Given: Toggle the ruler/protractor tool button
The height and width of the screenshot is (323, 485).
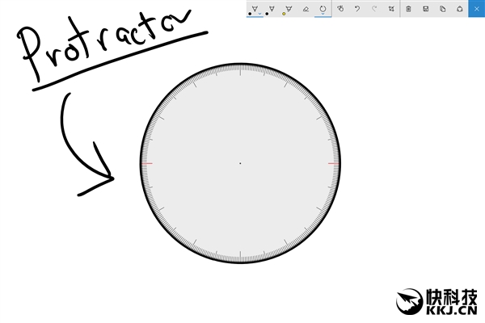Looking at the screenshot, I should click(x=323, y=9).
